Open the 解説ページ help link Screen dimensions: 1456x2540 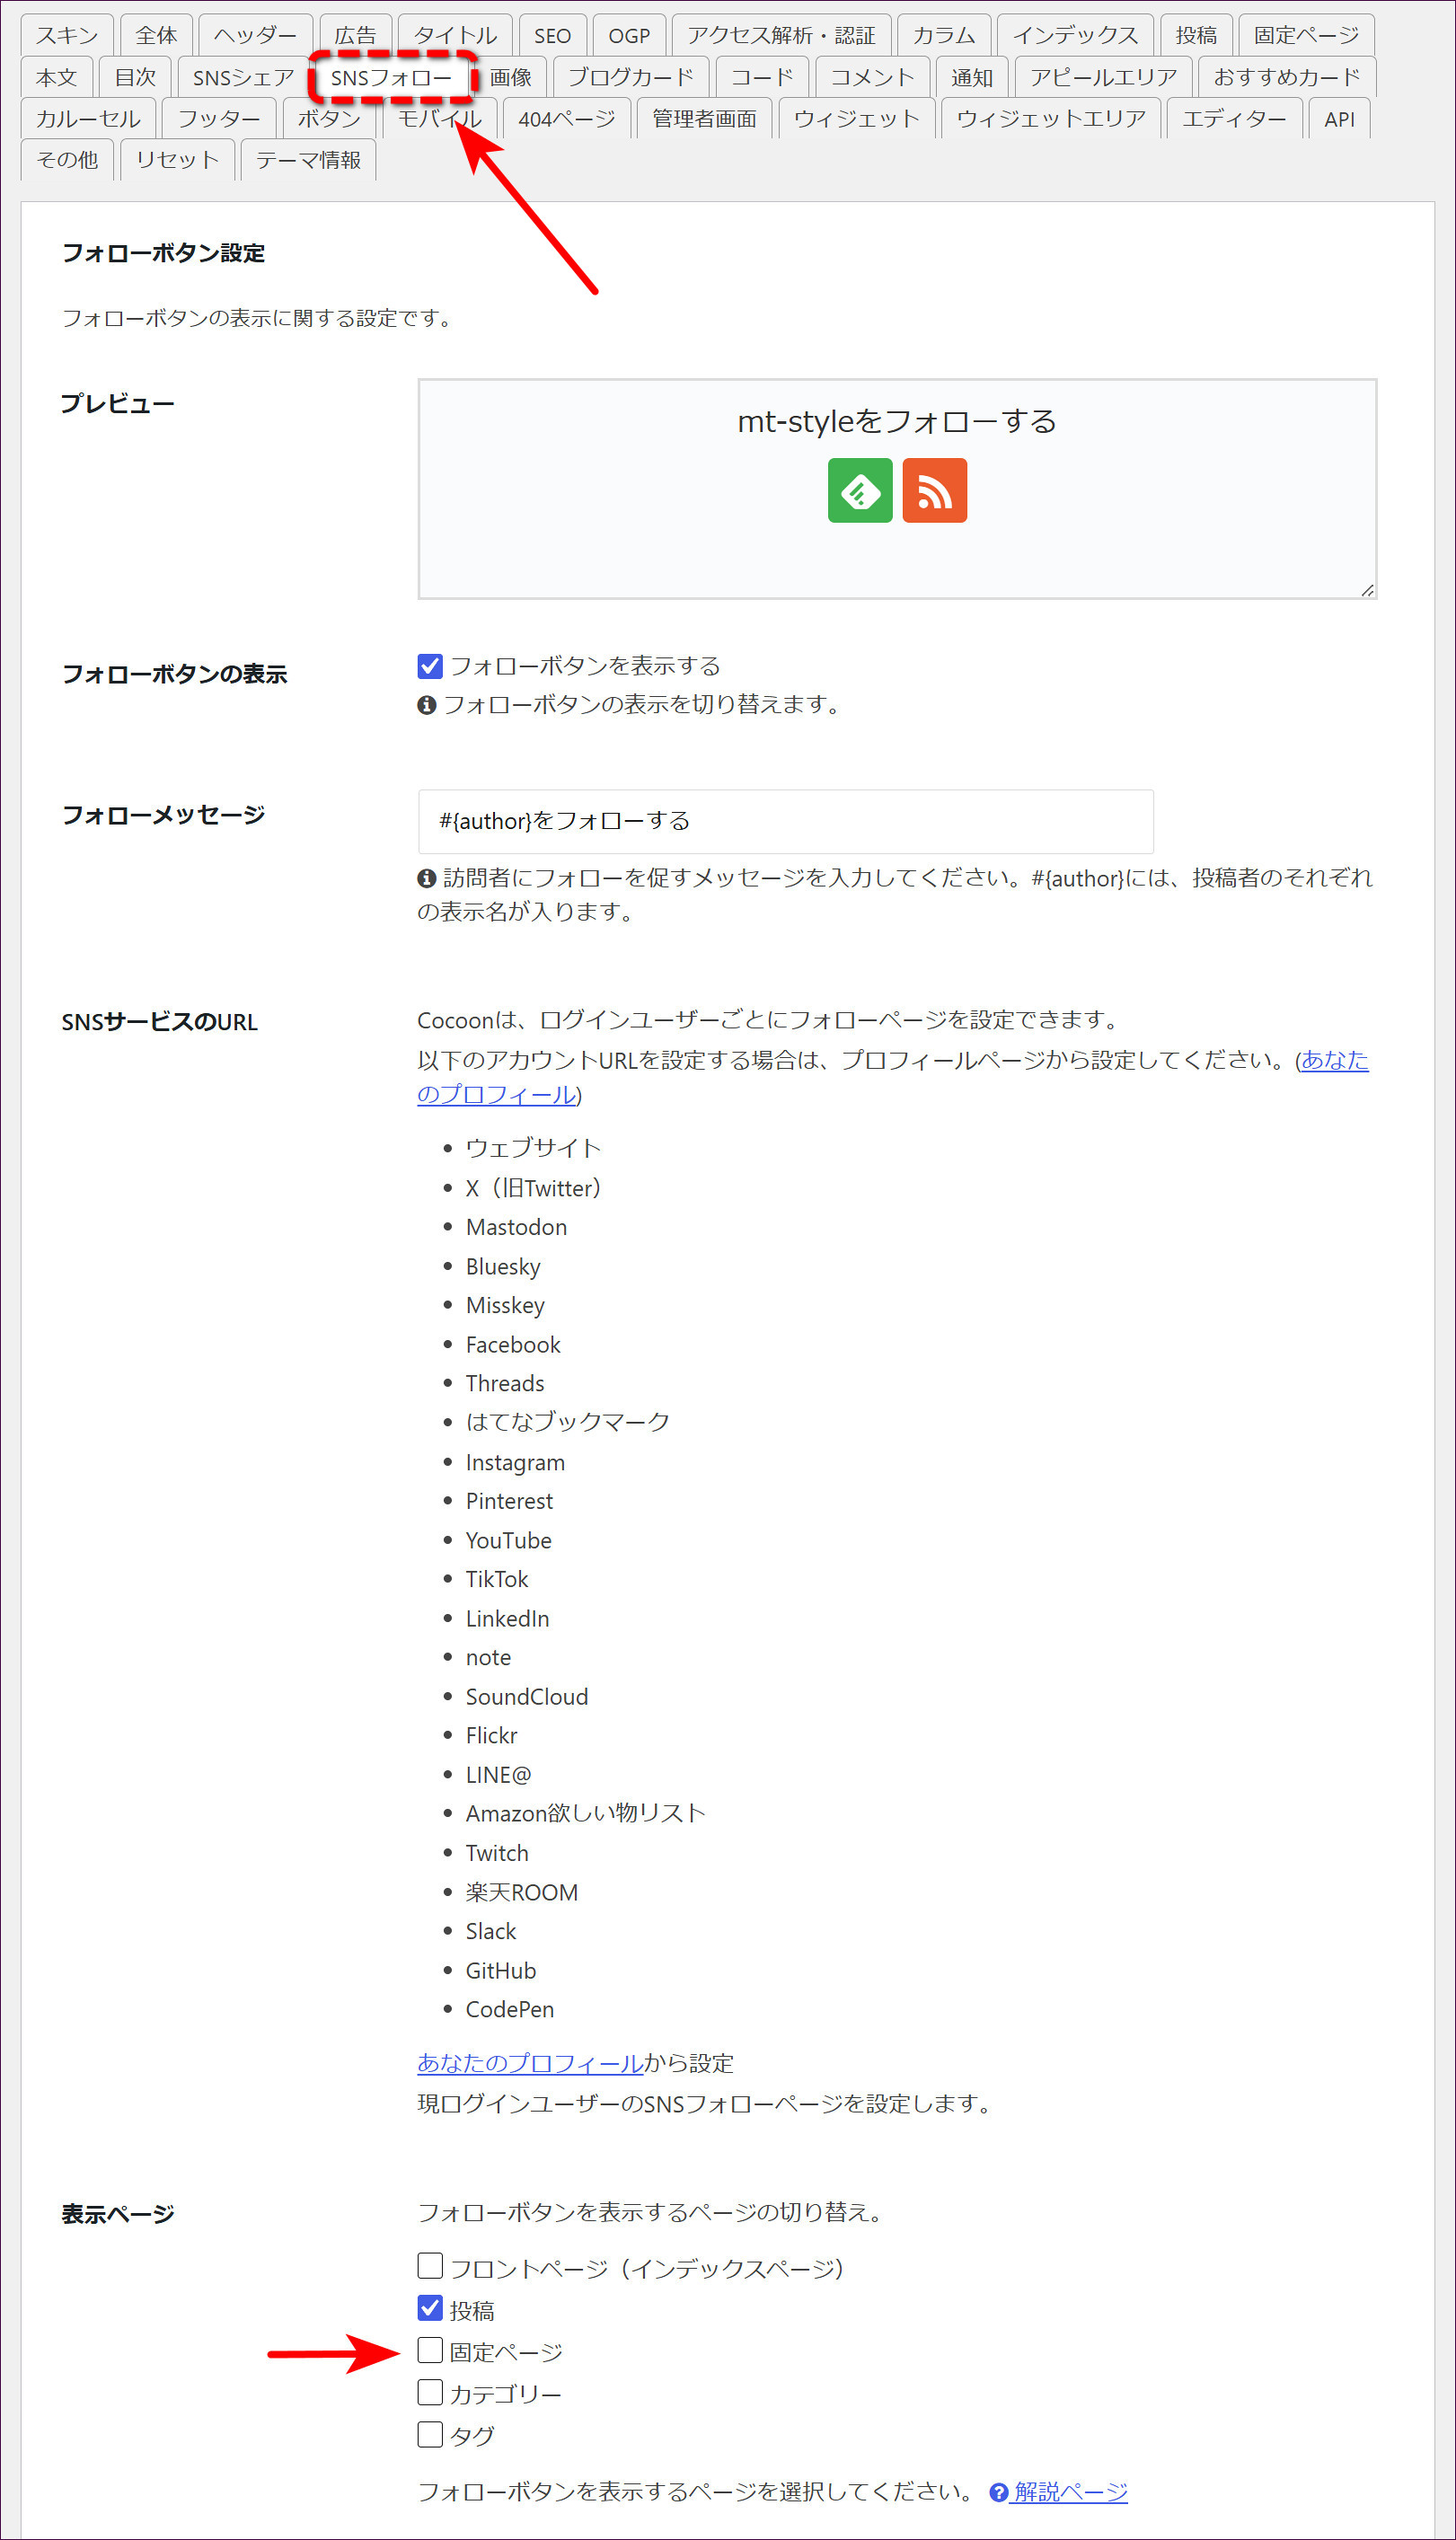point(1070,2492)
